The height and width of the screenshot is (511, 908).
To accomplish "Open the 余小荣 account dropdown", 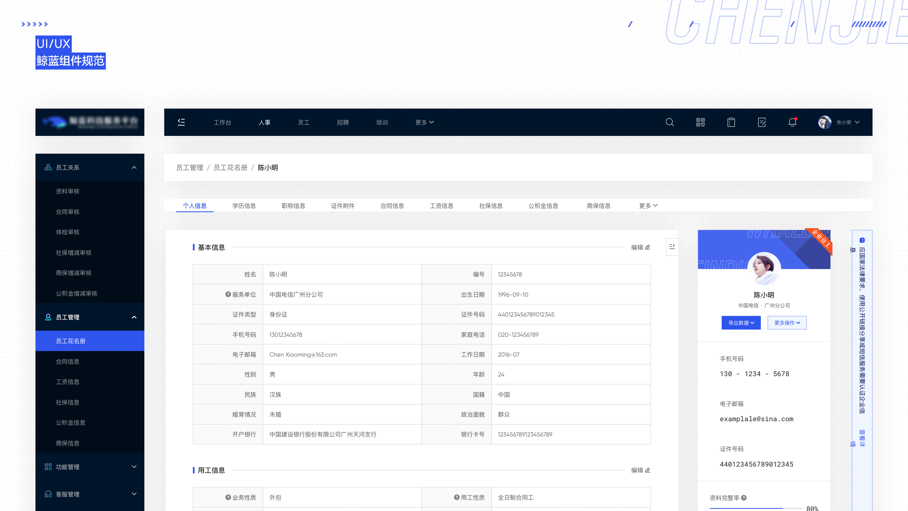I will pyautogui.click(x=844, y=122).
